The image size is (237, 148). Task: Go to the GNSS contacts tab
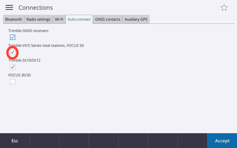click(x=108, y=19)
